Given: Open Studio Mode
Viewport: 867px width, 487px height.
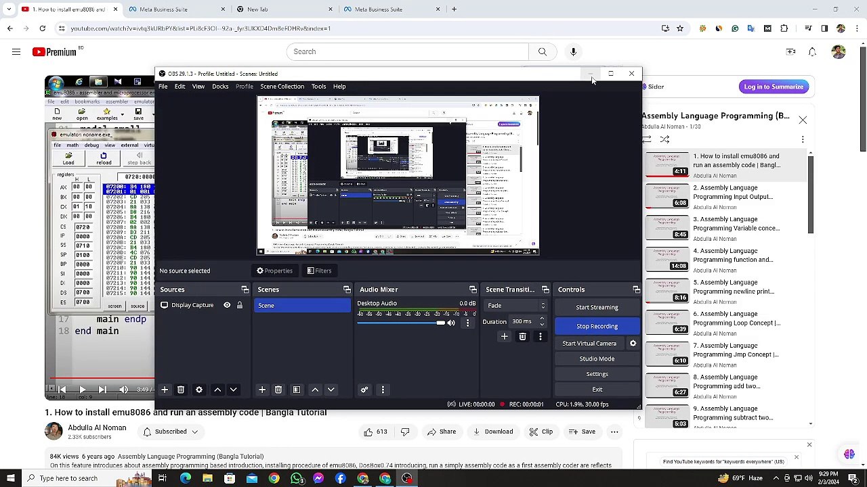Looking at the screenshot, I should [x=597, y=359].
